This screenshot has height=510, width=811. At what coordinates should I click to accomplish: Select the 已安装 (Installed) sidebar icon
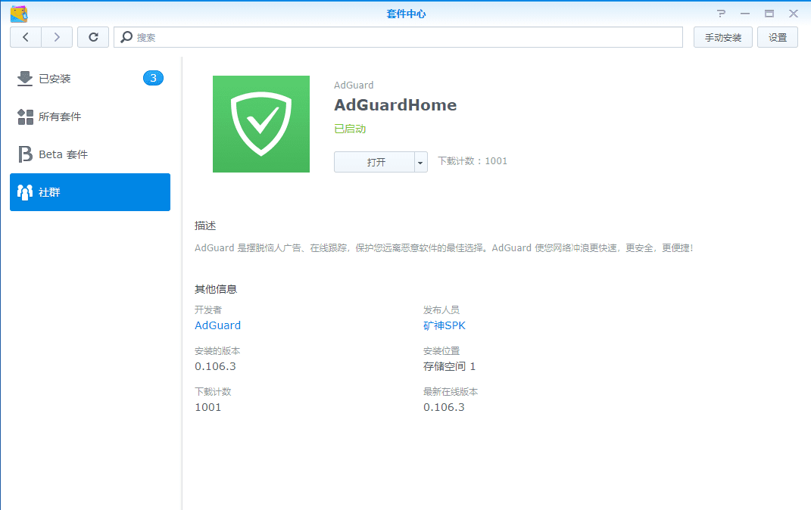pos(25,78)
